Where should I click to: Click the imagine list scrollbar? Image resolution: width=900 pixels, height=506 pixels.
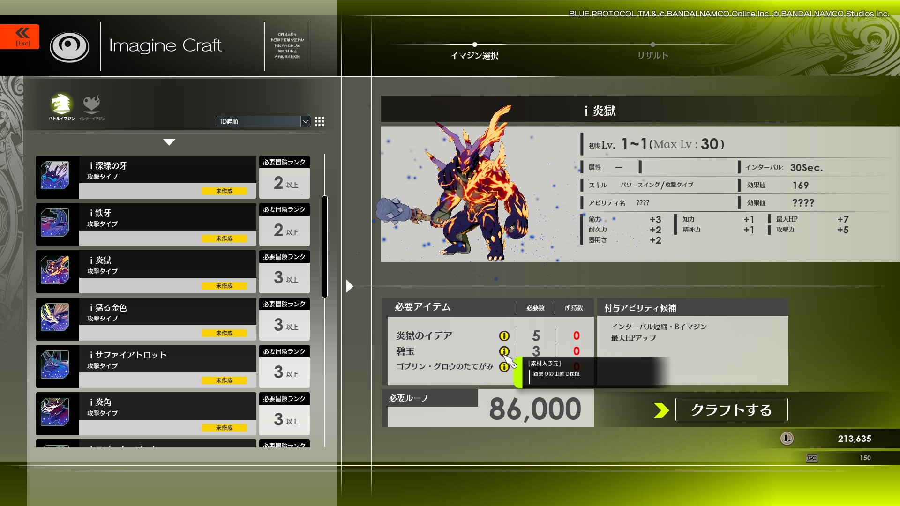[x=325, y=247]
